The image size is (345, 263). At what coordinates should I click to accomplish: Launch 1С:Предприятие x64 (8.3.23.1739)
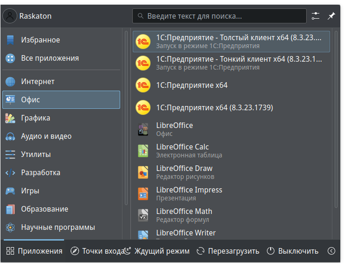click(x=231, y=107)
